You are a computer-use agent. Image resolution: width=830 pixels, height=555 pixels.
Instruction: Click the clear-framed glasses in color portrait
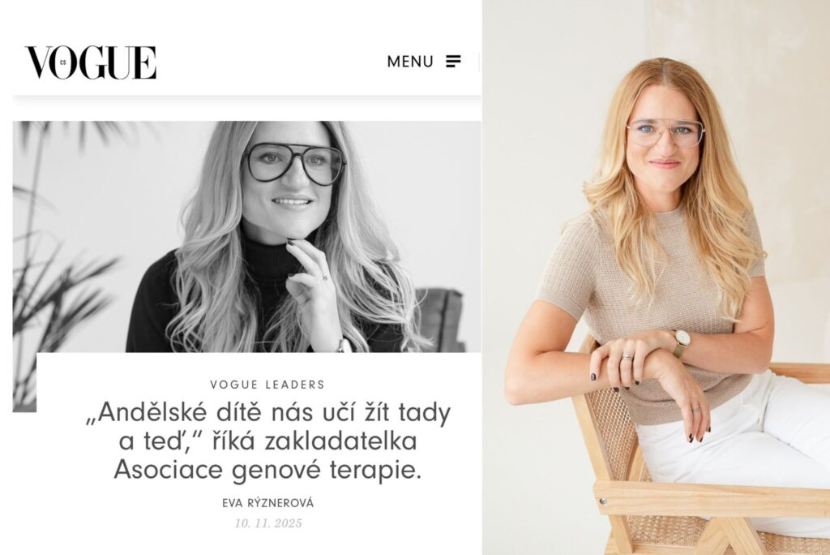(665, 134)
